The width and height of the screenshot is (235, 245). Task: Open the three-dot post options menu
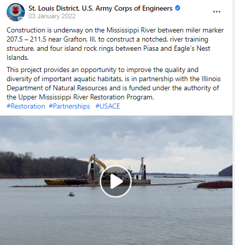(x=217, y=12)
